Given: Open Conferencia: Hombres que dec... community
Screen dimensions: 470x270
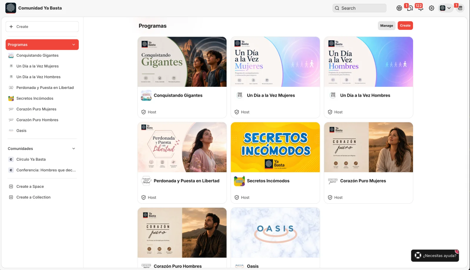Looking at the screenshot, I should click(42, 170).
